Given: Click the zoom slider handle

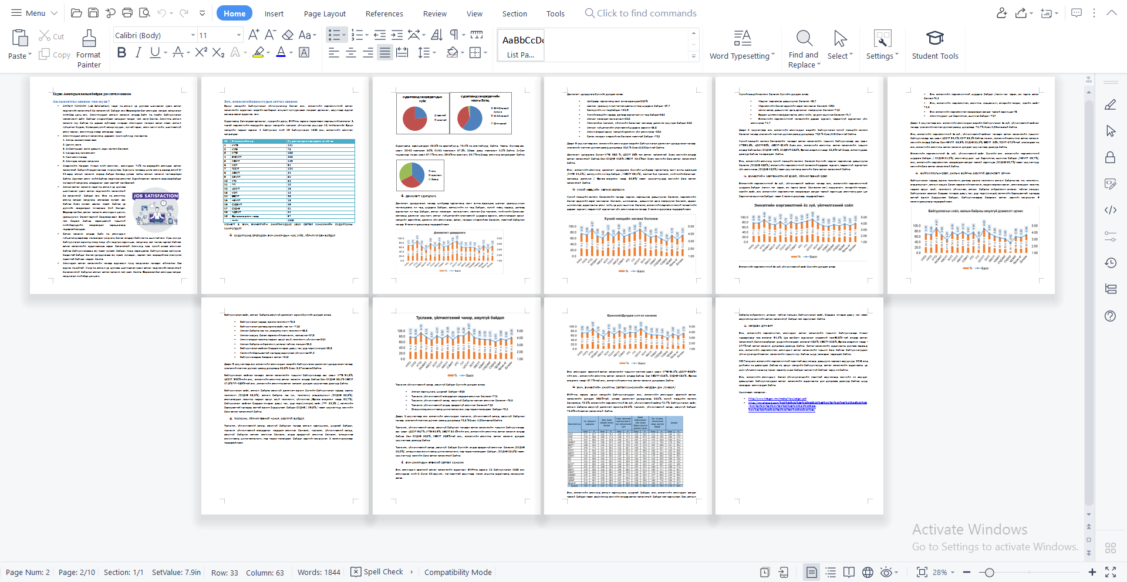Looking at the screenshot, I should (x=990, y=572).
